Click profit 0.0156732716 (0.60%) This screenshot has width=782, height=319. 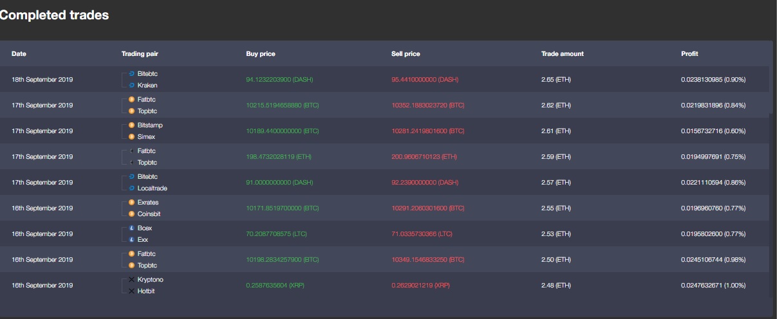click(713, 131)
